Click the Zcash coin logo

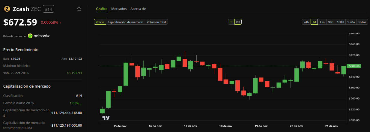tap(7, 9)
